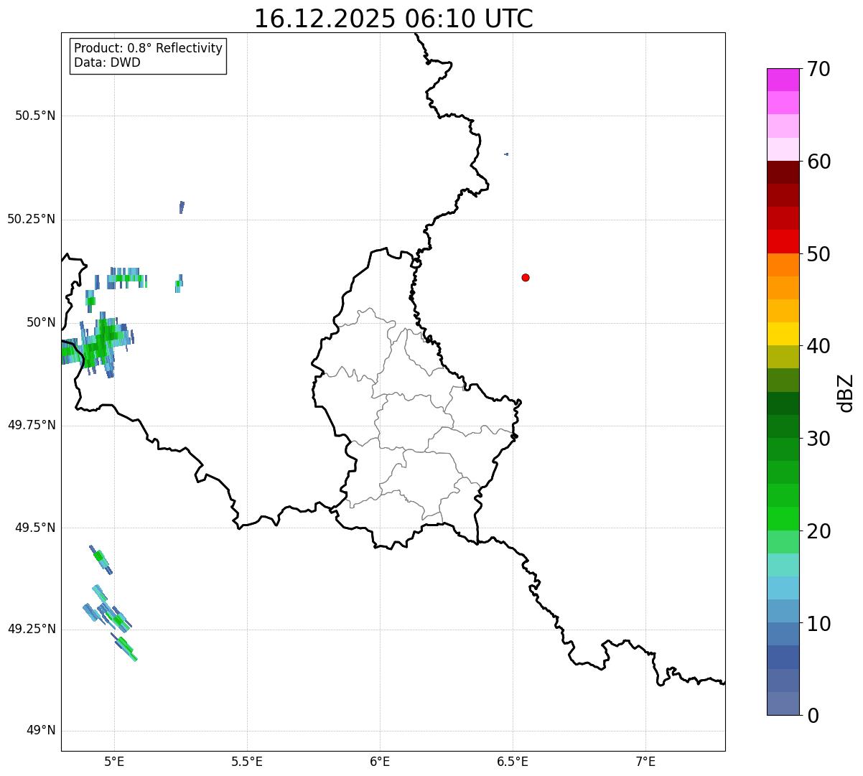The image size is (863, 776).
Task: Click the "7°E" longitude label
Action: click(x=645, y=761)
